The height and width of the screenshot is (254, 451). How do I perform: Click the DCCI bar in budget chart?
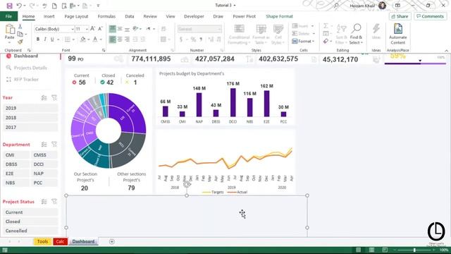click(233, 102)
